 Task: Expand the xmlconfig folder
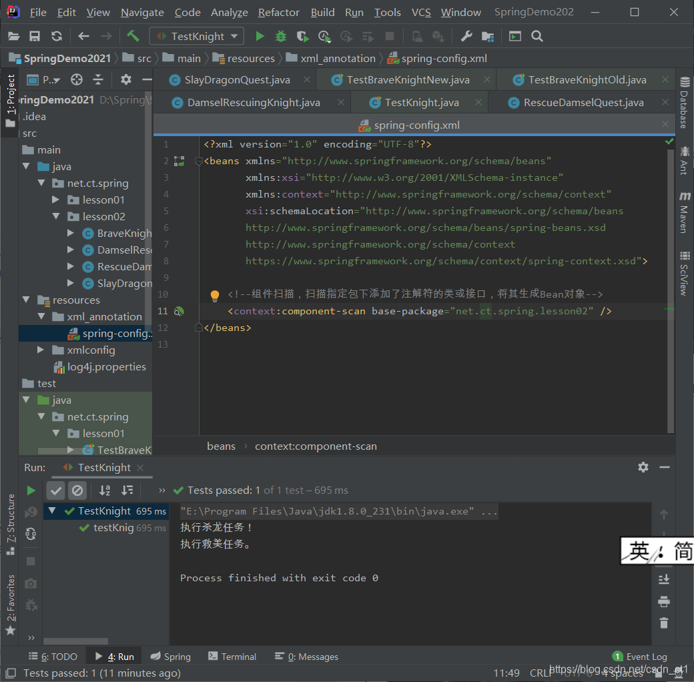41,350
